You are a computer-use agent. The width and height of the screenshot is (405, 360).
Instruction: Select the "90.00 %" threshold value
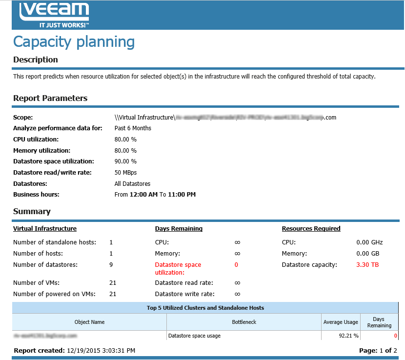point(125,161)
